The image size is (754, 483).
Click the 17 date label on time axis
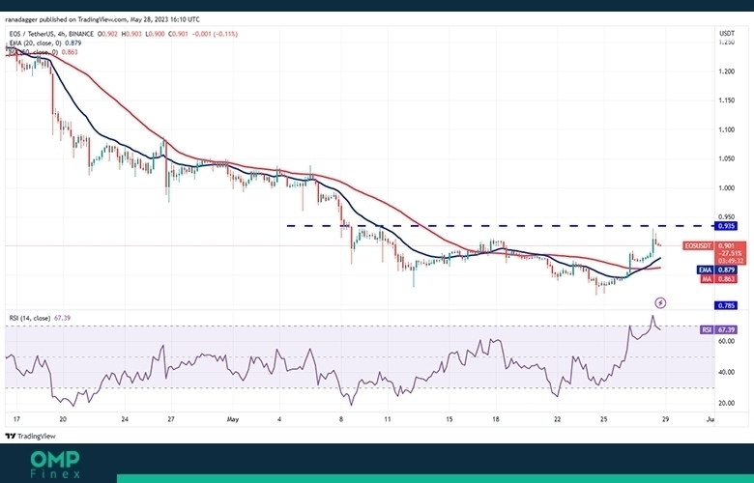click(x=16, y=419)
